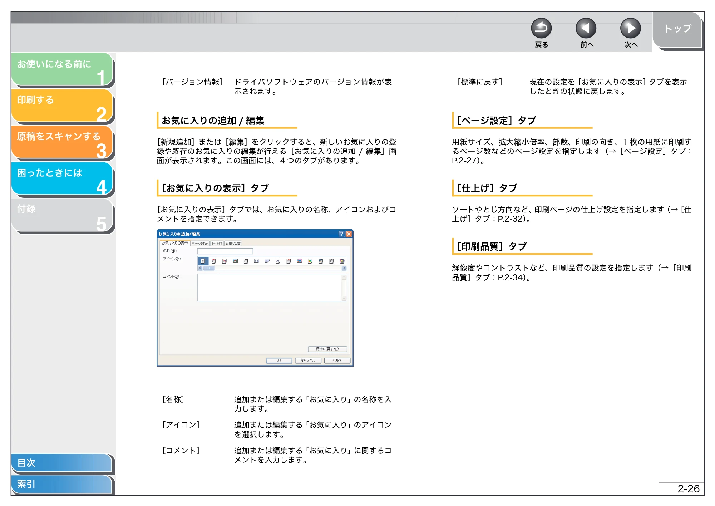Click the 名称 name input field

click(x=225, y=251)
